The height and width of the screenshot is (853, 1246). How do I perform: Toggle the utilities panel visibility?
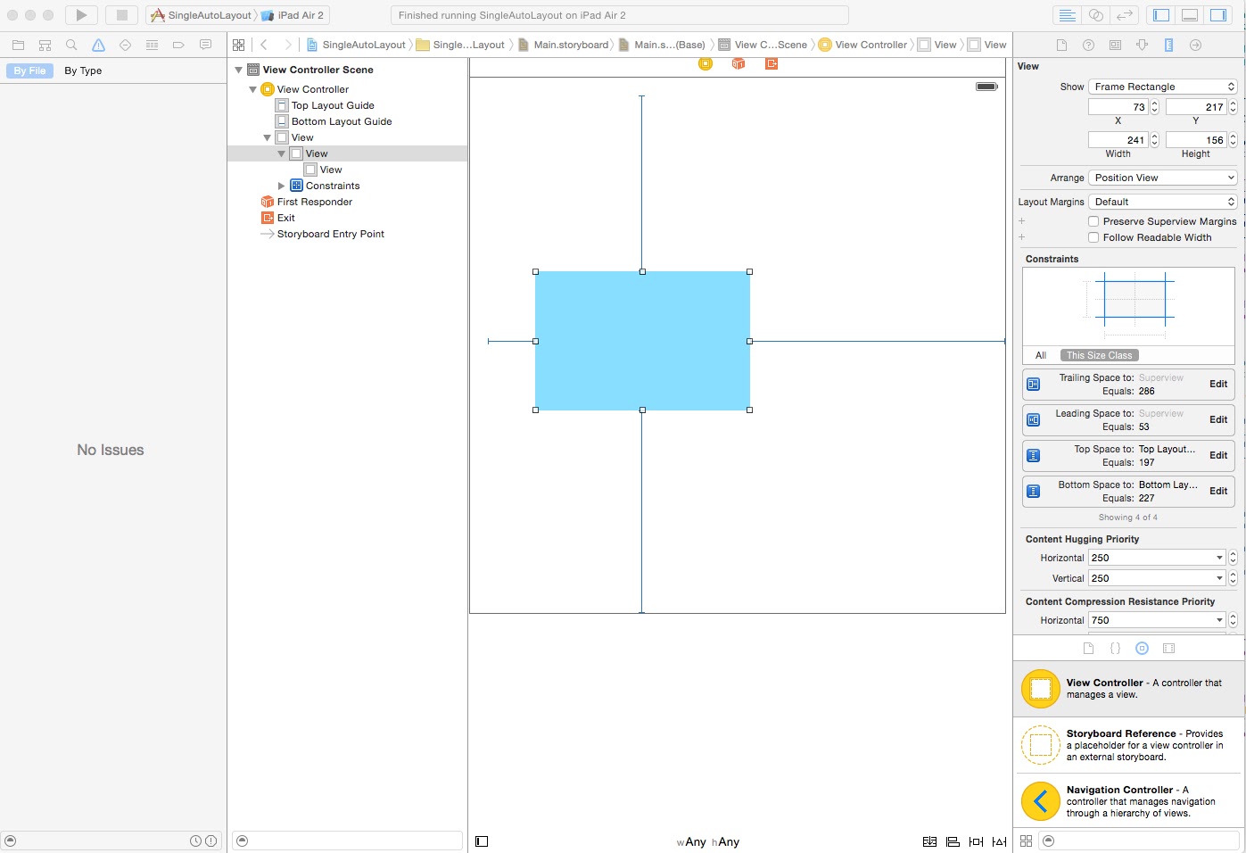1220,14
